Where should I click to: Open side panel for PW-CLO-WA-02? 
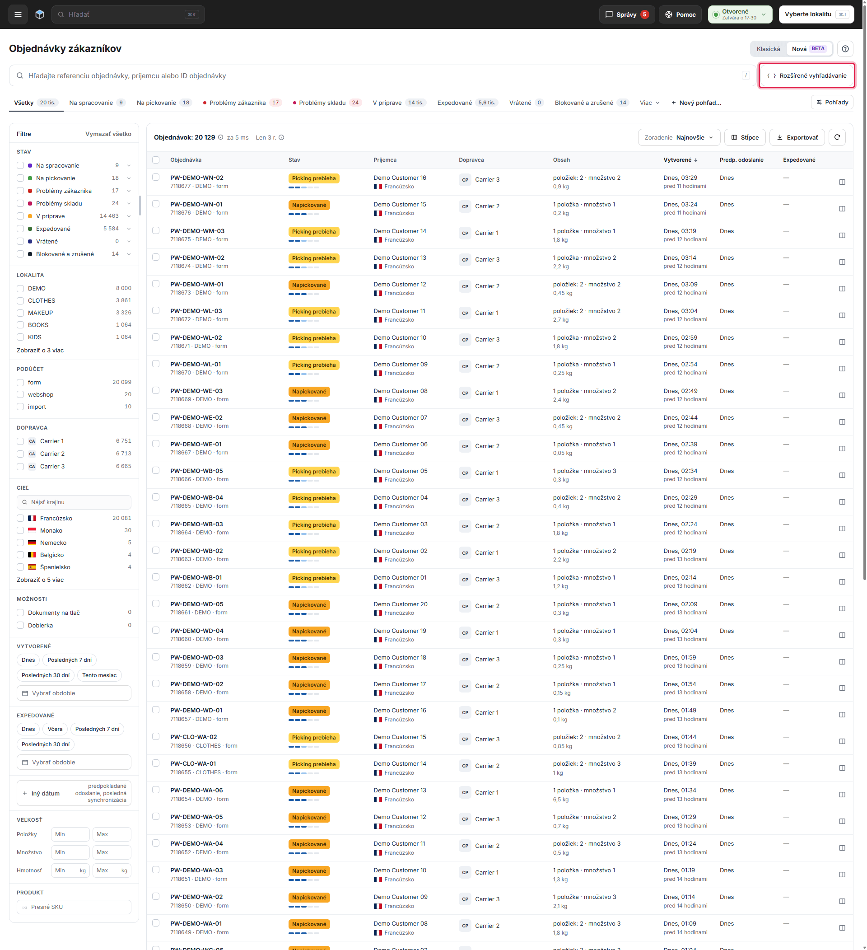pyautogui.click(x=843, y=742)
